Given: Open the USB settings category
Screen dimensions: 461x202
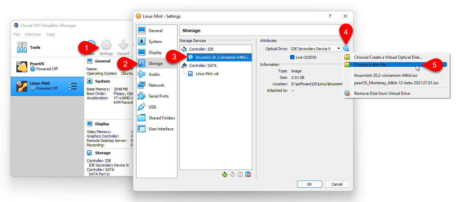Looking at the screenshot, I should coord(157,107).
